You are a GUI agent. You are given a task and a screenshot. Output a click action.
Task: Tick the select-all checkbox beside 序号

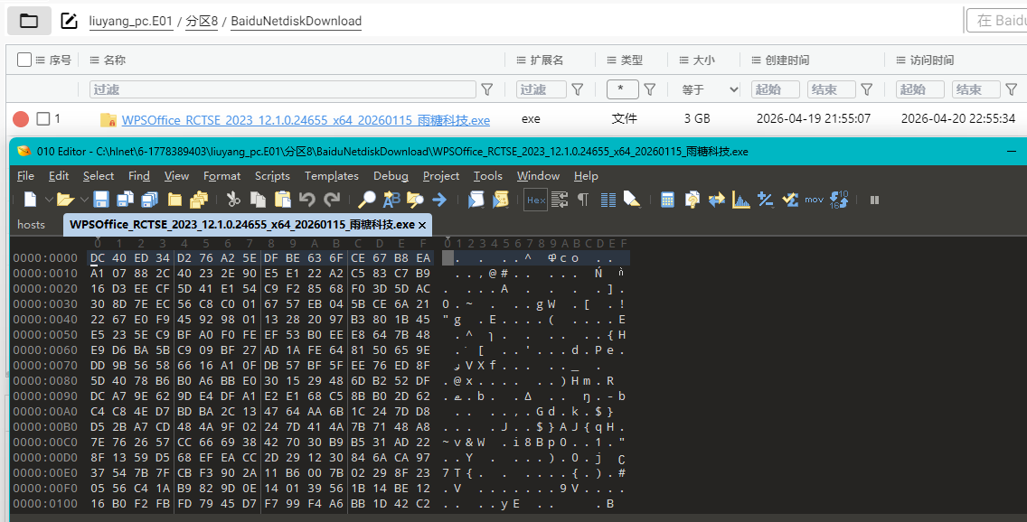(24, 60)
